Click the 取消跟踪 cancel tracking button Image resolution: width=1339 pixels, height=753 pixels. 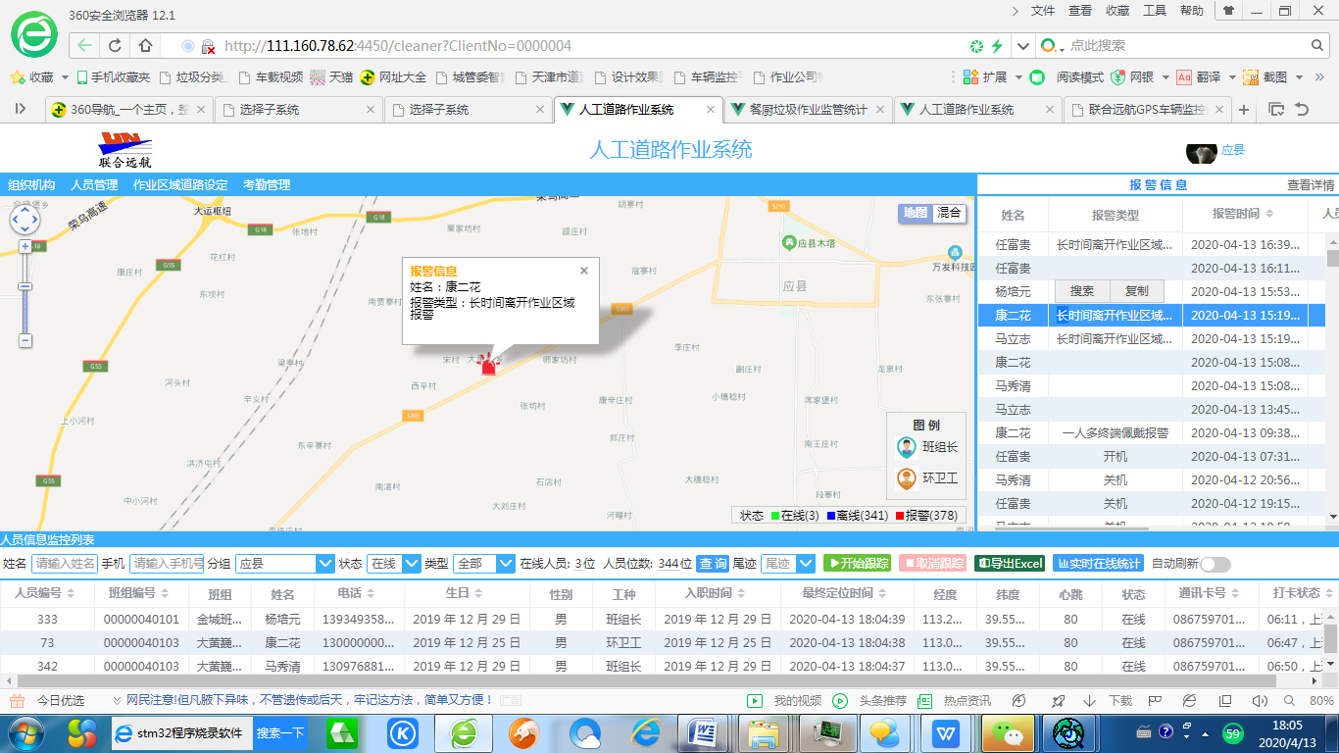[x=933, y=564]
